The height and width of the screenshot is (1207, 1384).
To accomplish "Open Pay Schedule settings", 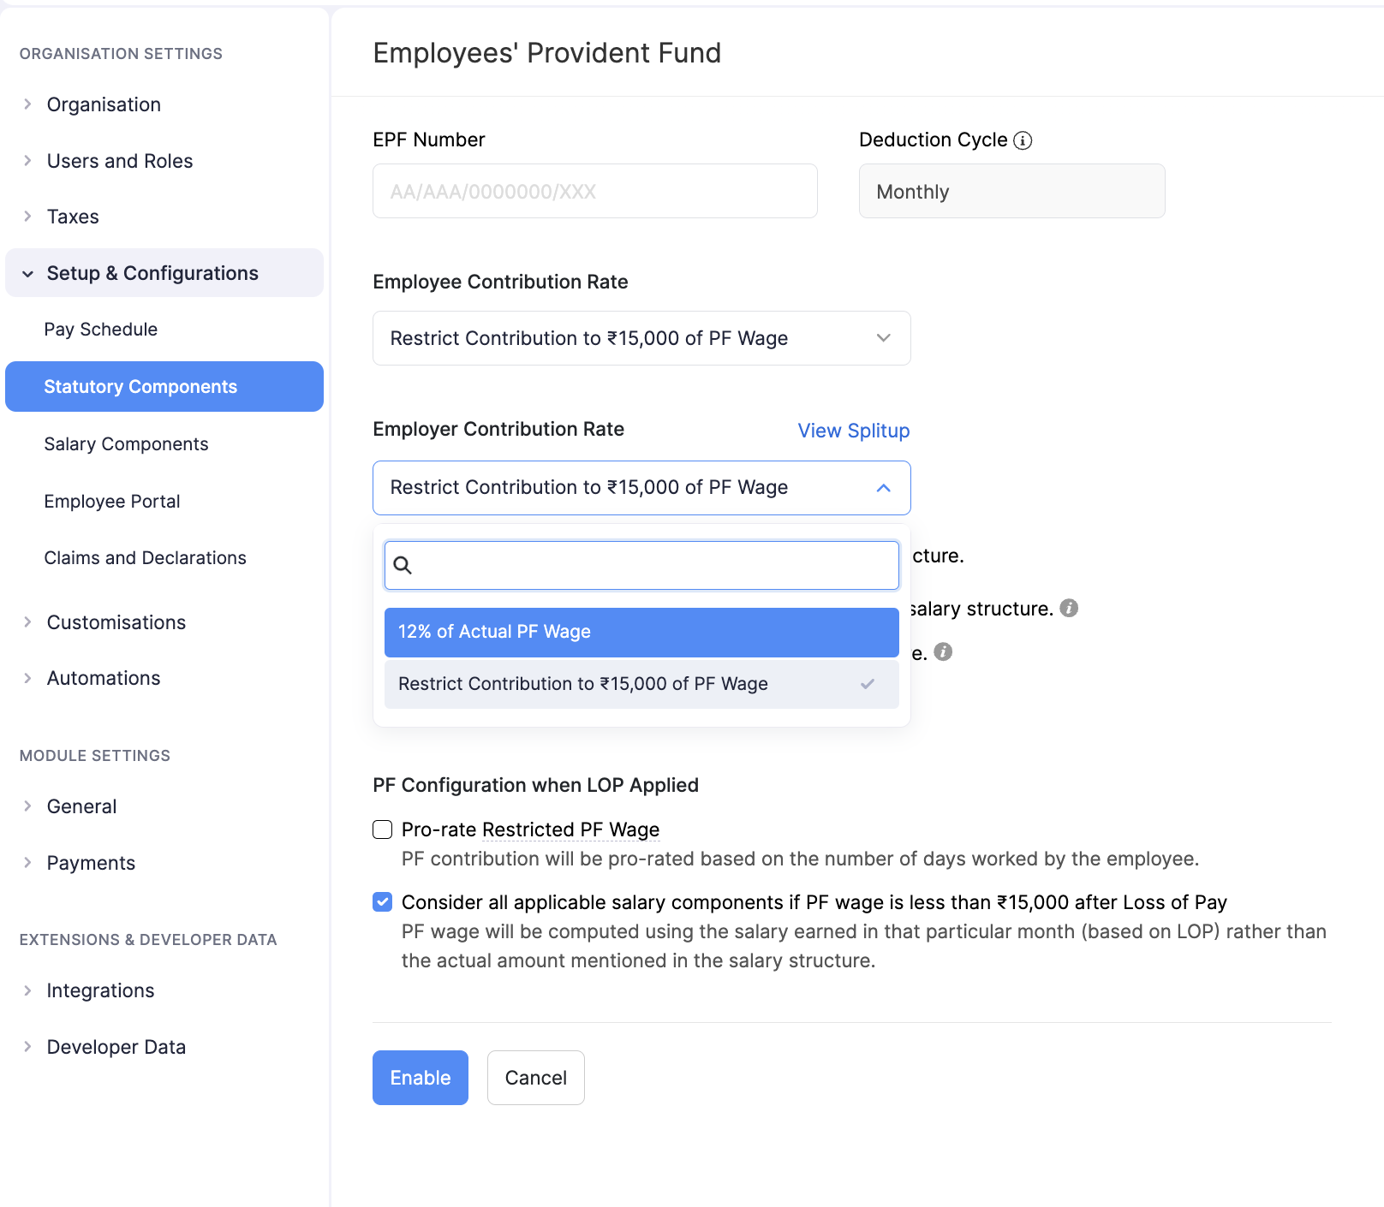I will pyautogui.click(x=101, y=330).
